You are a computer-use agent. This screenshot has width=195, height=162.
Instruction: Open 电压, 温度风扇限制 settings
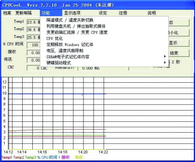(104, 51)
